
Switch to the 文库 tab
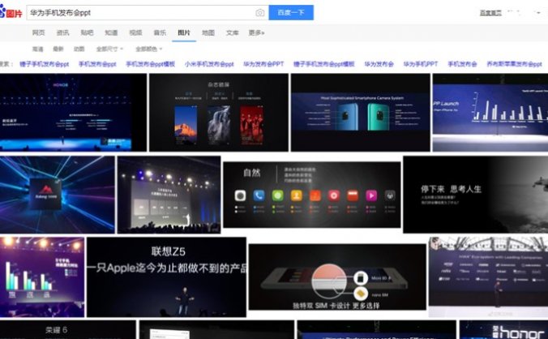click(x=233, y=32)
